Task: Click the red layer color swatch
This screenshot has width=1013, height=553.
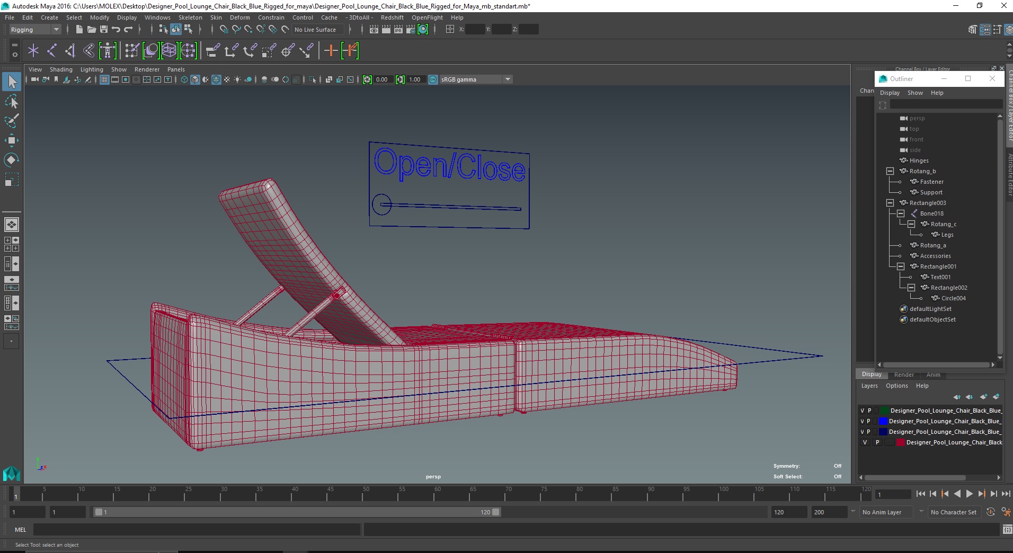Action: [x=900, y=442]
